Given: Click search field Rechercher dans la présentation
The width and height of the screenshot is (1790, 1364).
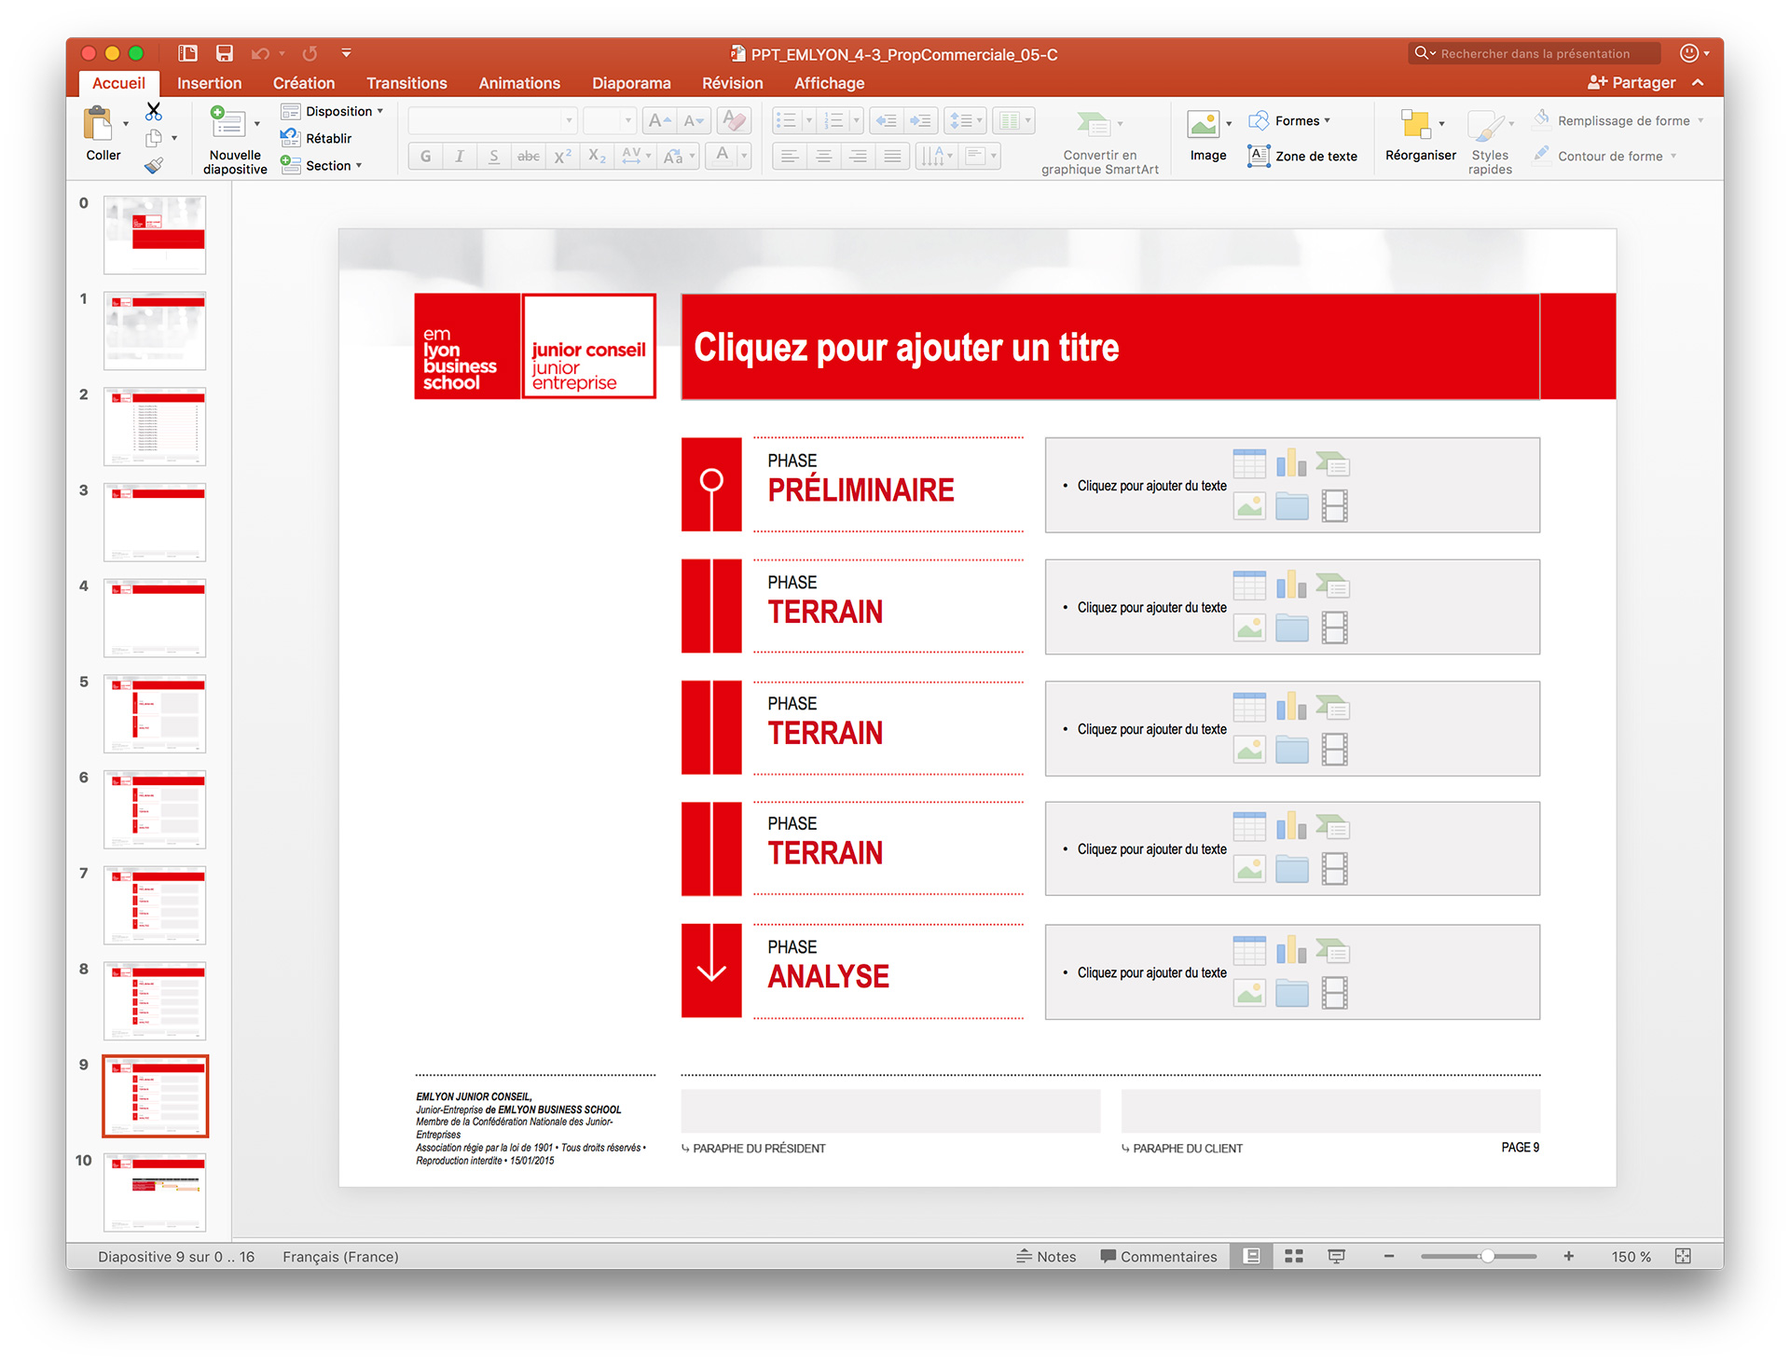Looking at the screenshot, I should (1535, 53).
